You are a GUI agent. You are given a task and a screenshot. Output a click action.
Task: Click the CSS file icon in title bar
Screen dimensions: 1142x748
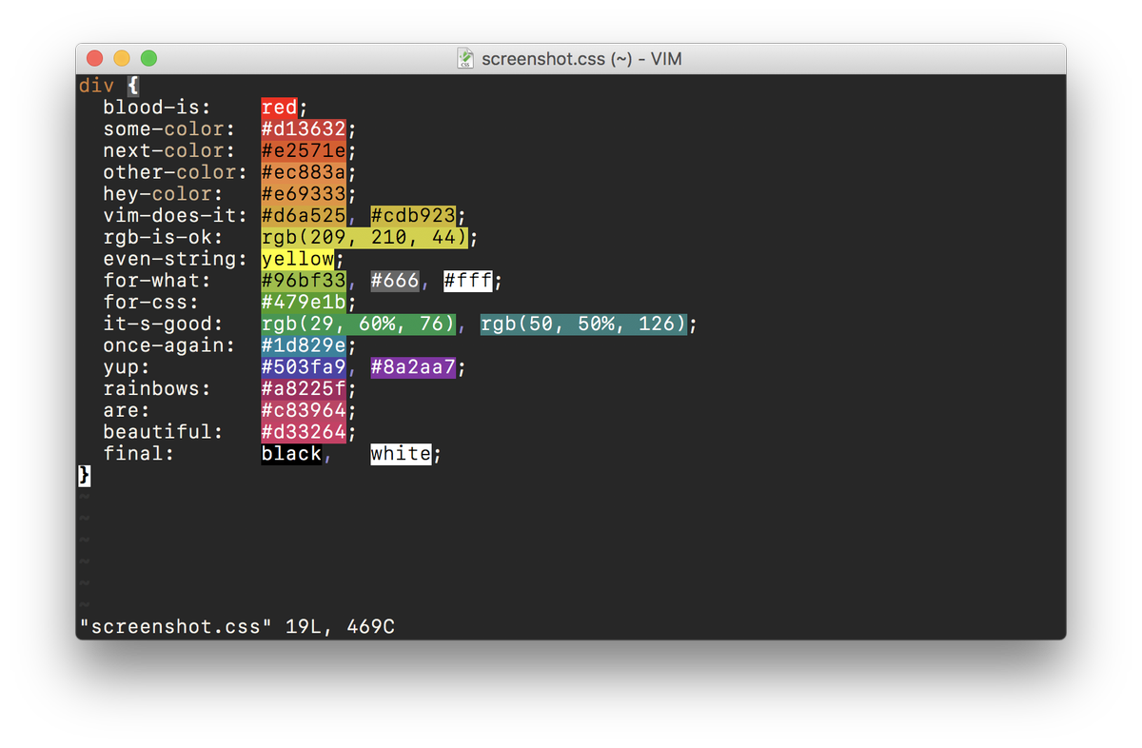click(x=465, y=59)
